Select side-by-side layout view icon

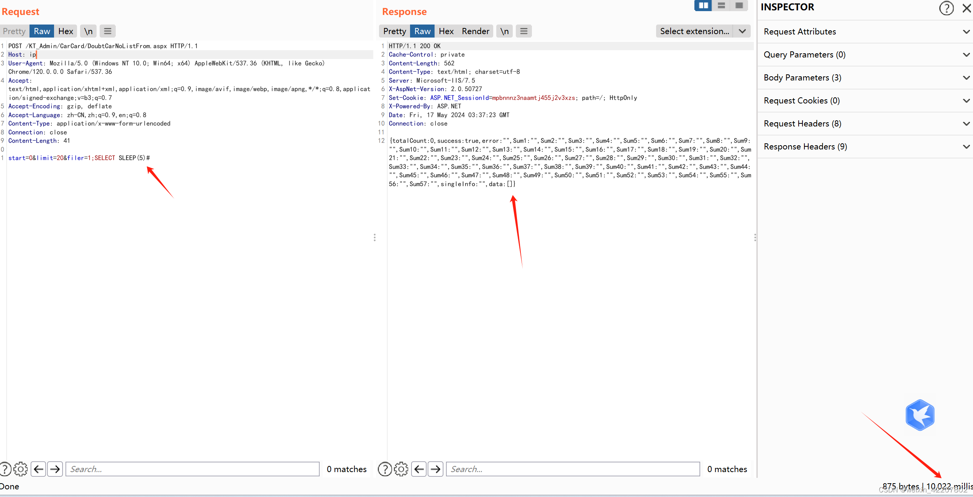(x=703, y=6)
